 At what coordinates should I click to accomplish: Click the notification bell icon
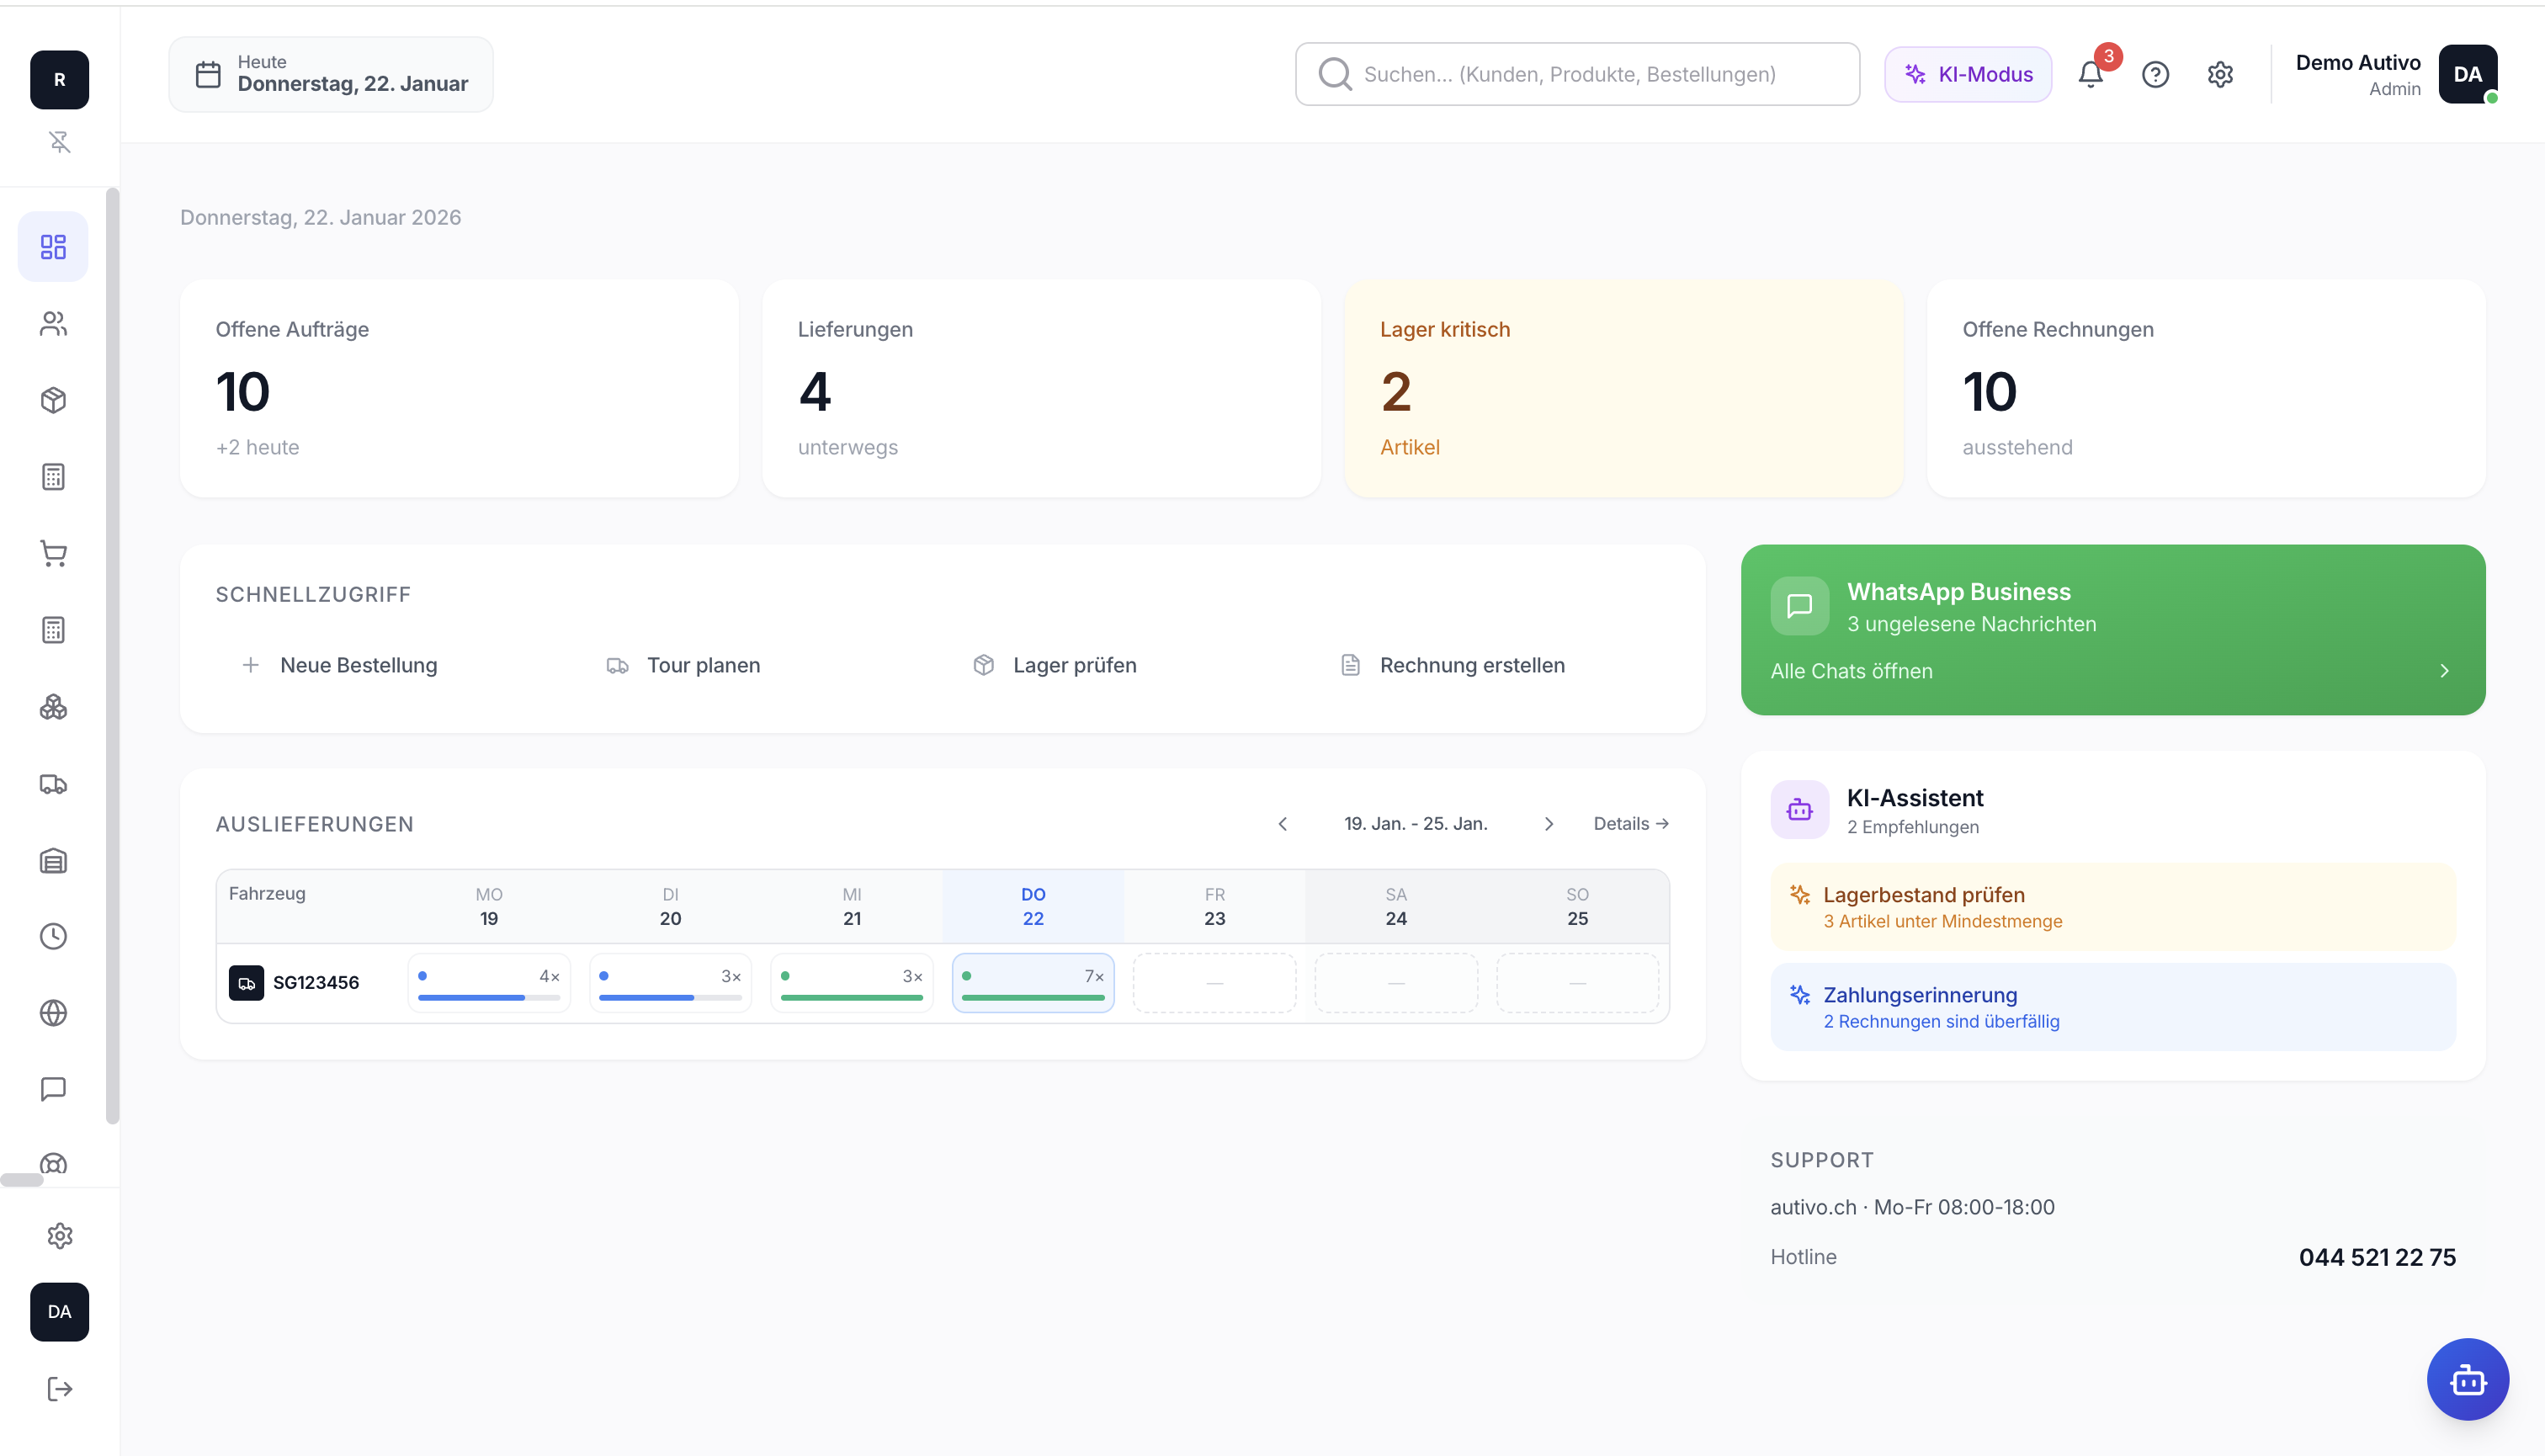tap(2090, 74)
